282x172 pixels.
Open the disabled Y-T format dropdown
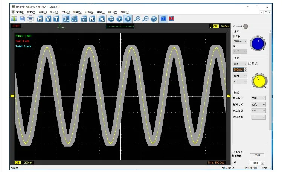coord(240,52)
